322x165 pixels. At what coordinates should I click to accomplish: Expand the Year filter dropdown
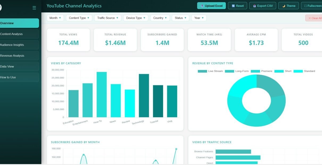tap(199, 18)
